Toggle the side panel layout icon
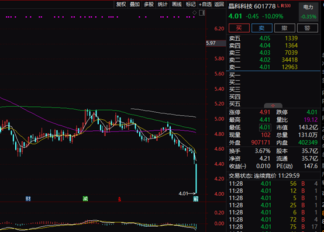 point(202,13)
